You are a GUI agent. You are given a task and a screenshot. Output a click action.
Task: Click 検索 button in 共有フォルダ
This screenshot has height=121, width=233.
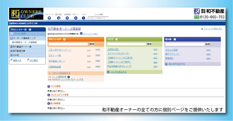click(92, 44)
